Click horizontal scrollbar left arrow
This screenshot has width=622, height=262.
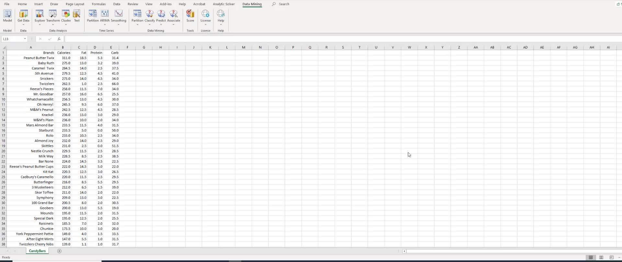(404, 251)
